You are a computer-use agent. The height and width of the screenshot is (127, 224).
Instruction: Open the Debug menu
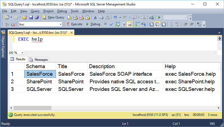62,11
